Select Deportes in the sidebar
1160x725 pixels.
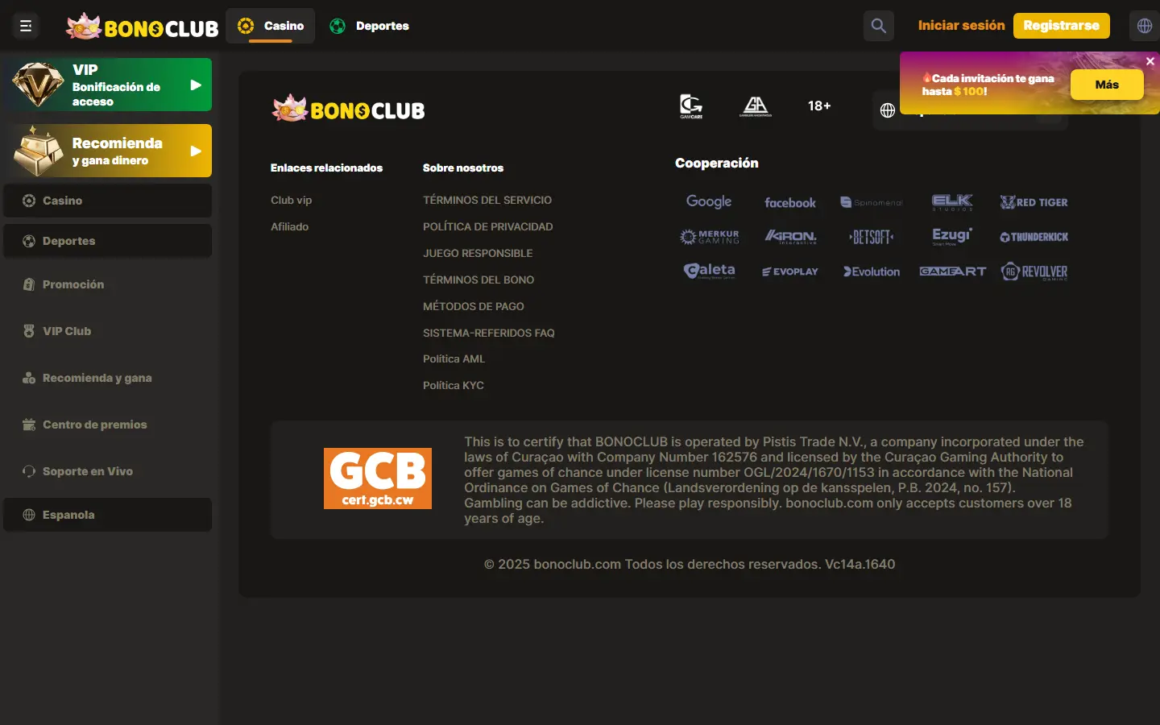coord(108,241)
